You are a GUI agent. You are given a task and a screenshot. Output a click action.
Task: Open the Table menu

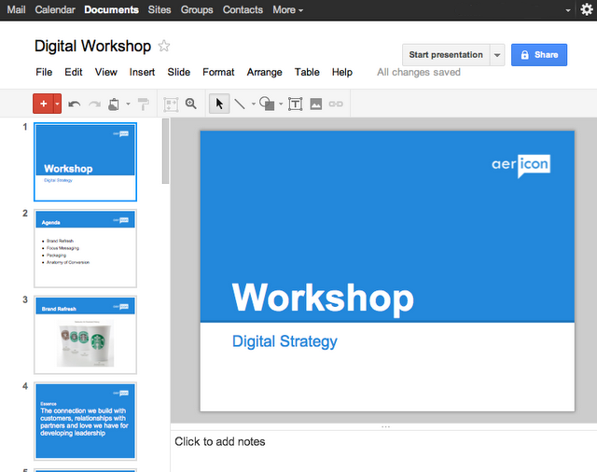[307, 73]
